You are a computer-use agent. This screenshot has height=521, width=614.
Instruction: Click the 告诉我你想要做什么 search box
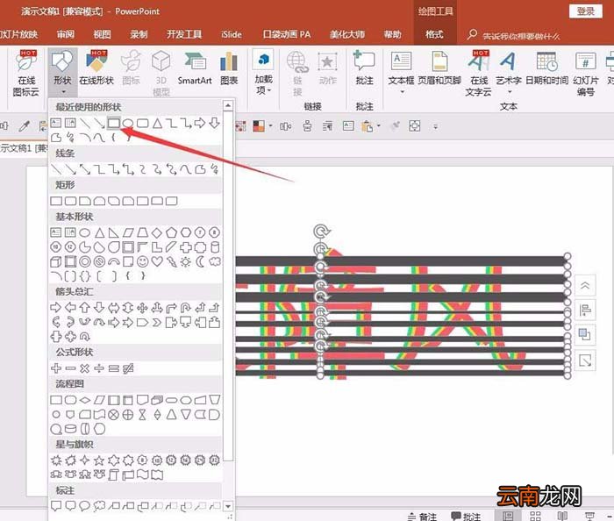(x=521, y=36)
